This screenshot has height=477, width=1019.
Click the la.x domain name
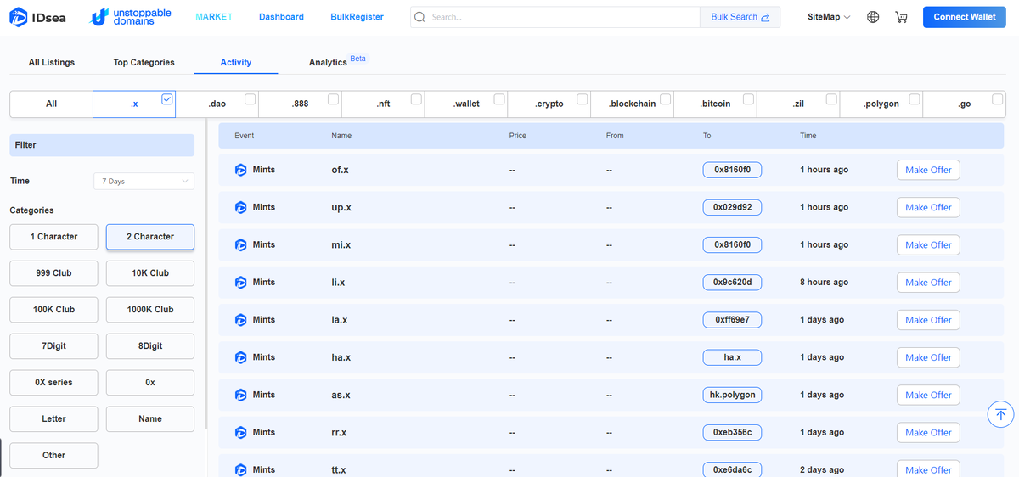[341, 320]
